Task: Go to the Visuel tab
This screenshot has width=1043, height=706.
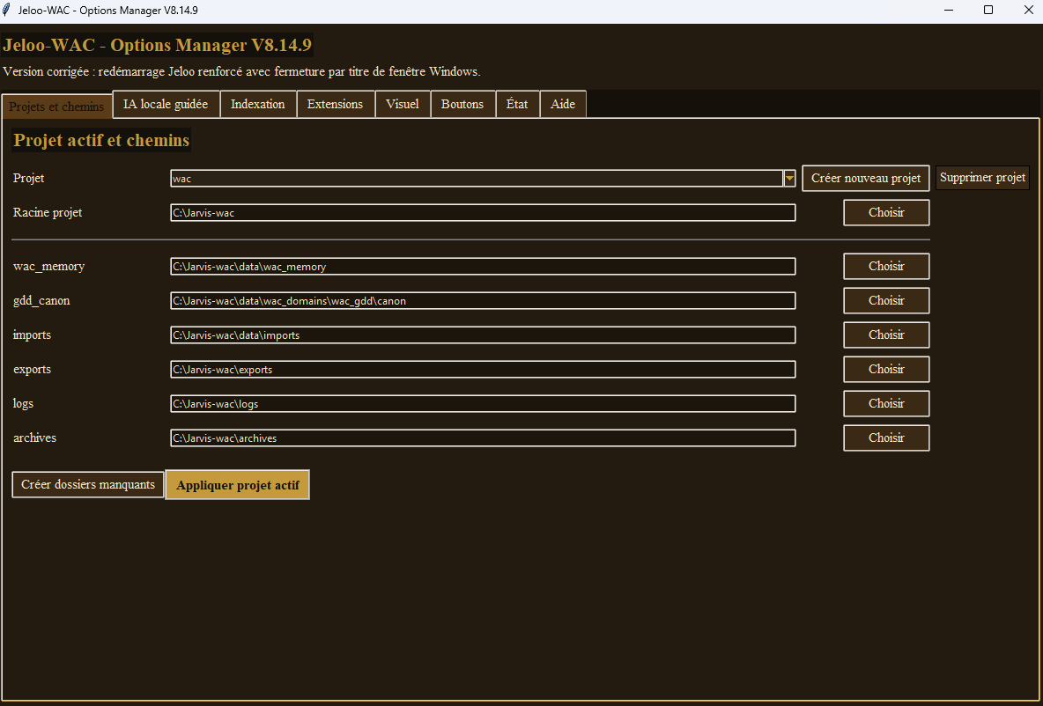Action: pos(403,105)
